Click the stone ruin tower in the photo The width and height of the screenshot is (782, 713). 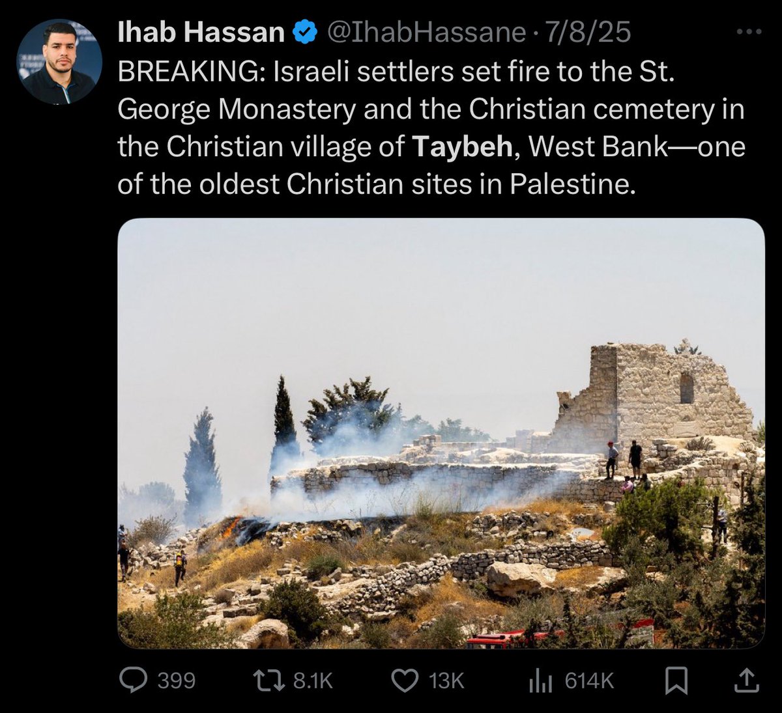pos(652,393)
